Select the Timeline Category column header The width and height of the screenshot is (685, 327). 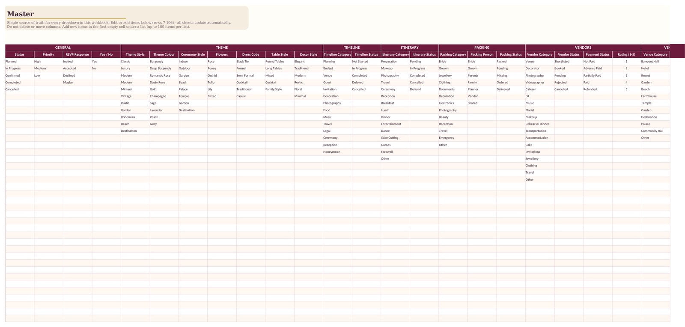pyautogui.click(x=337, y=55)
